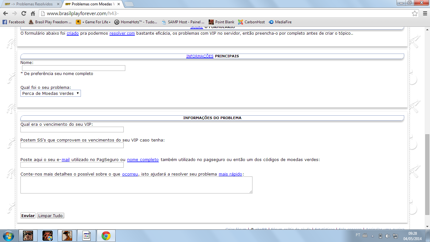Click the scrollbar up arrow
This screenshot has height=242, width=430.
coord(427,29)
